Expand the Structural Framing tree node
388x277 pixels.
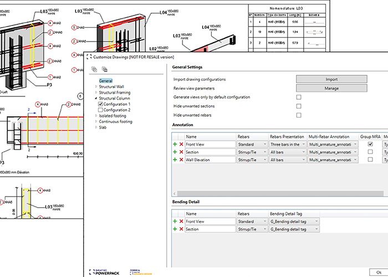tap(96, 93)
